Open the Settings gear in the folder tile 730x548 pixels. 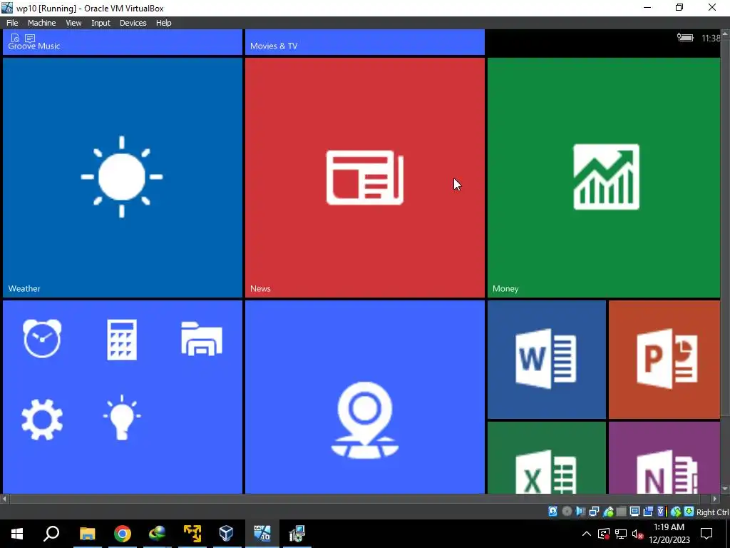(42, 420)
